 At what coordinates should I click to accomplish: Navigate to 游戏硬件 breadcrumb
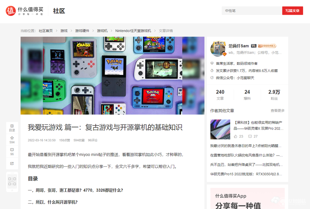82,31
